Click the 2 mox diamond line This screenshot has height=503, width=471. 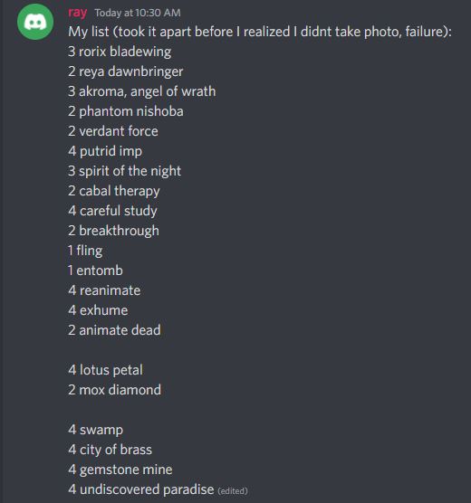(x=115, y=390)
